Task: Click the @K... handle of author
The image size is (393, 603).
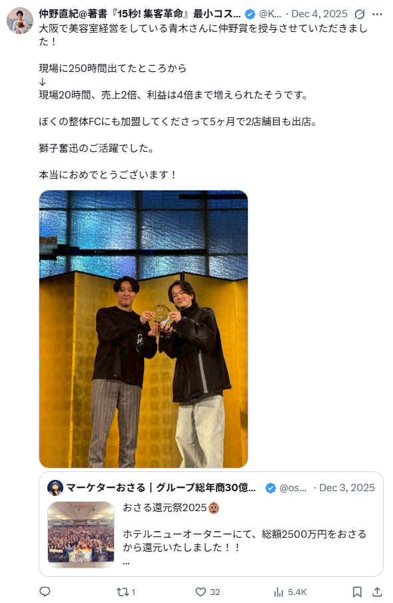Action: (270, 14)
